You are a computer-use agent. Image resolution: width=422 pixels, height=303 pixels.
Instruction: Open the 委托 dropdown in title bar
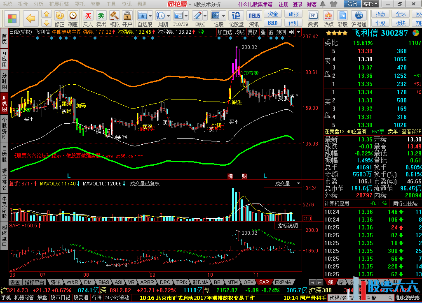point(370,4)
